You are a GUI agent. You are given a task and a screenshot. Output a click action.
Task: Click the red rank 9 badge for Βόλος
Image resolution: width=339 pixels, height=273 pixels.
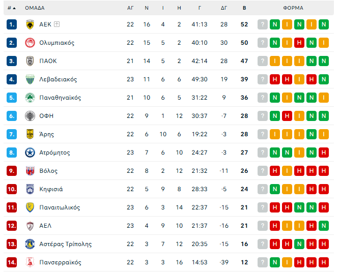[12, 171]
